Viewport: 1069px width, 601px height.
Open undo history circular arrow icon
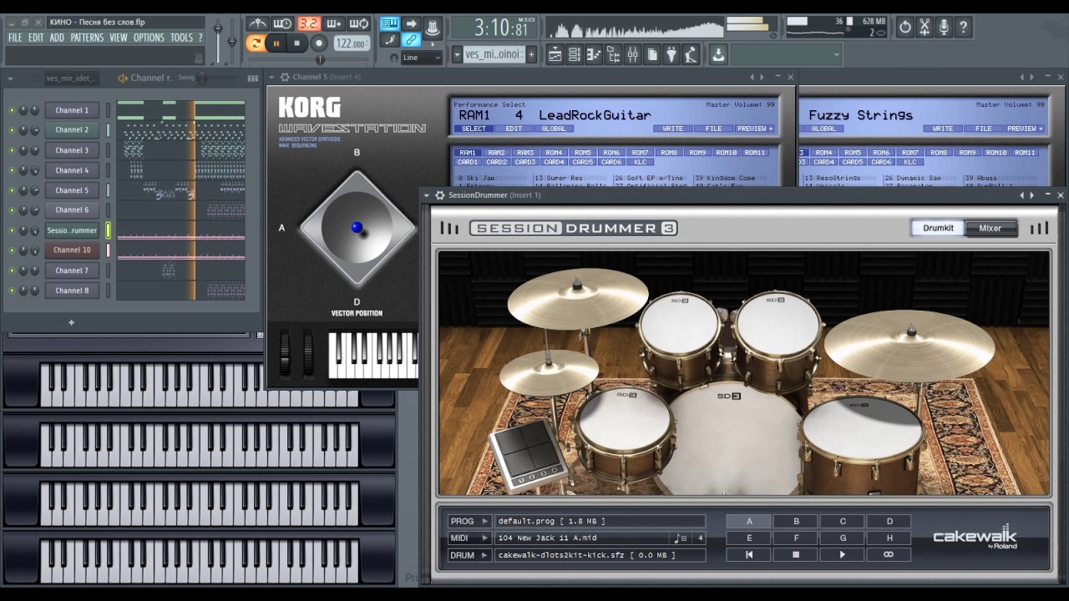pyautogui.click(x=904, y=28)
